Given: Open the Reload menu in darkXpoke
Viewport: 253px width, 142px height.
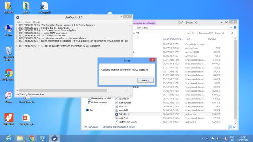Looking at the screenshot, I should coord(37,22).
